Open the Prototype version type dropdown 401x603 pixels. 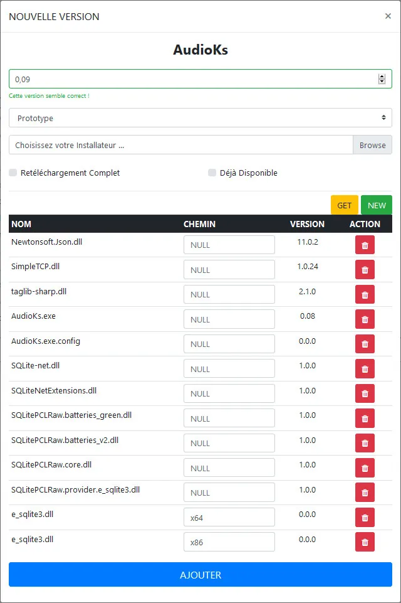click(200, 117)
